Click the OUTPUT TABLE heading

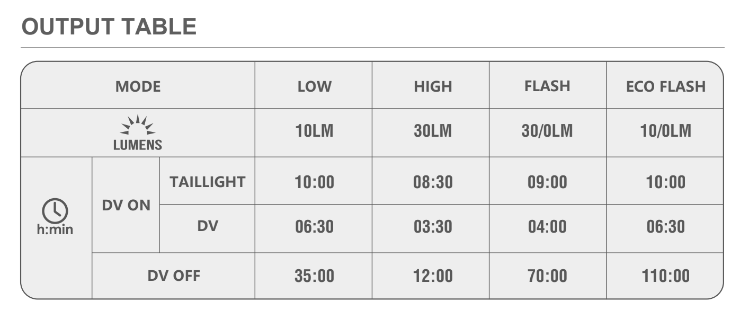coord(109,26)
